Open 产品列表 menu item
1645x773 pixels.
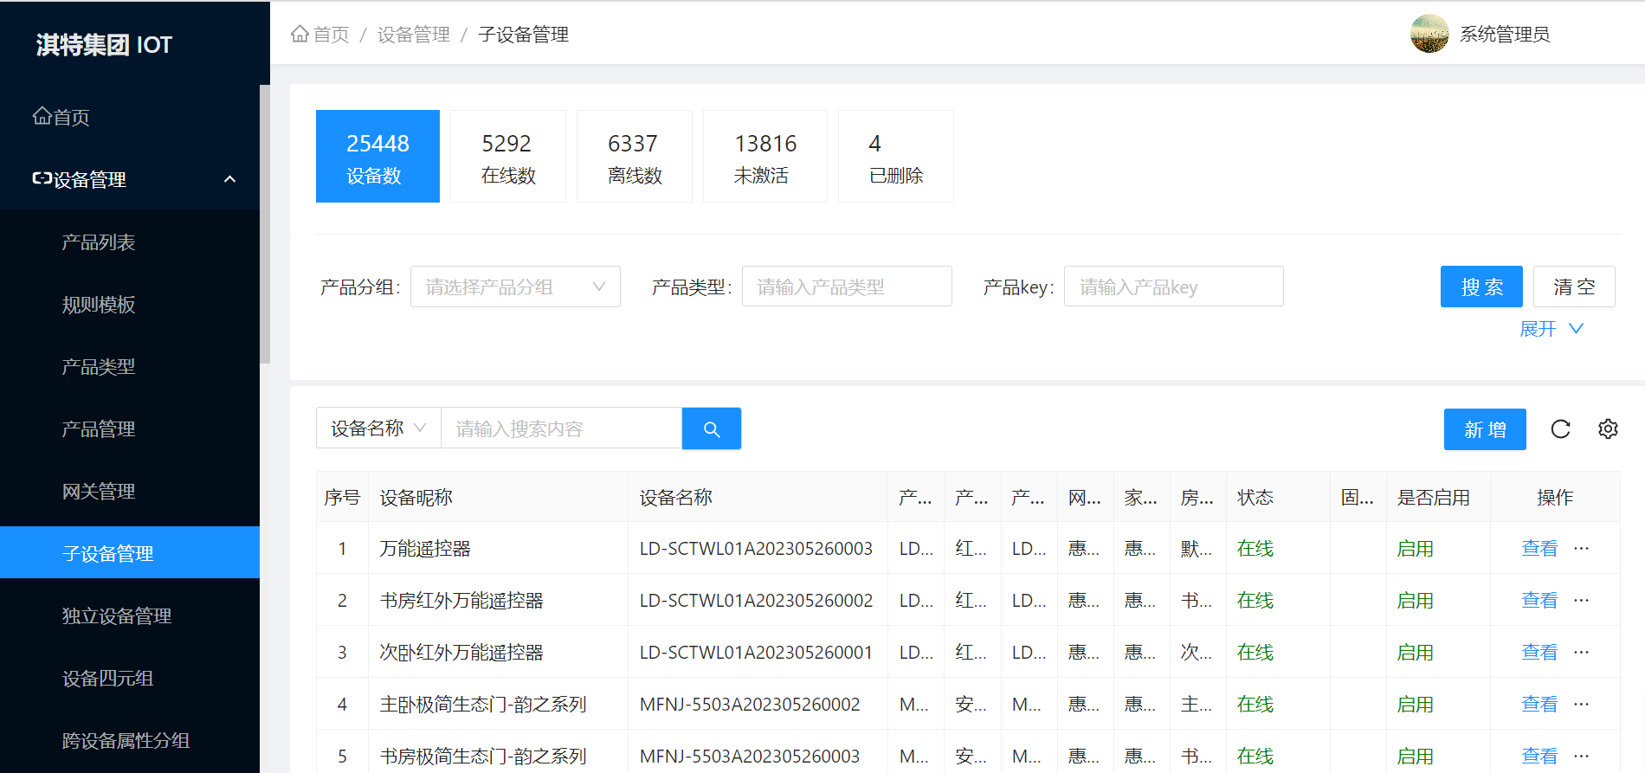tap(130, 242)
